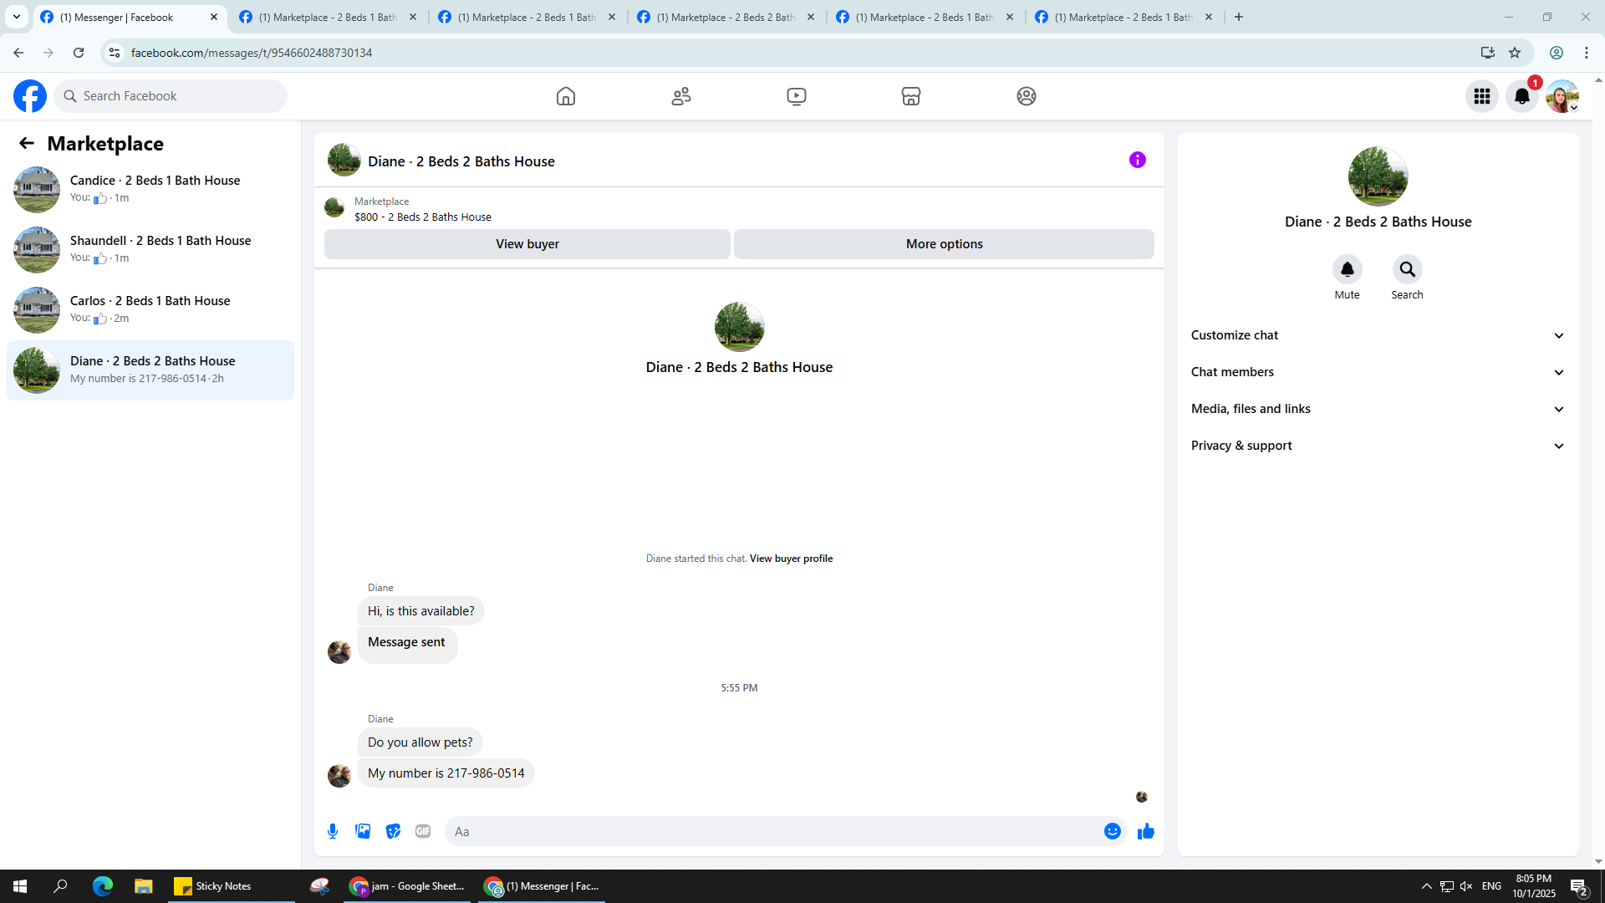
Task: Open the Groups icon in top navigation
Action: pyautogui.click(x=1027, y=96)
